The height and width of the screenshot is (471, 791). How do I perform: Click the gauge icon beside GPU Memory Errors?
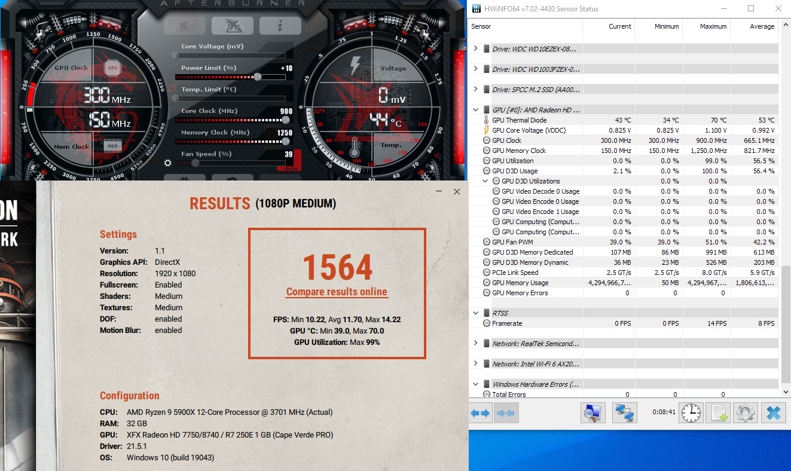[486, 293]
